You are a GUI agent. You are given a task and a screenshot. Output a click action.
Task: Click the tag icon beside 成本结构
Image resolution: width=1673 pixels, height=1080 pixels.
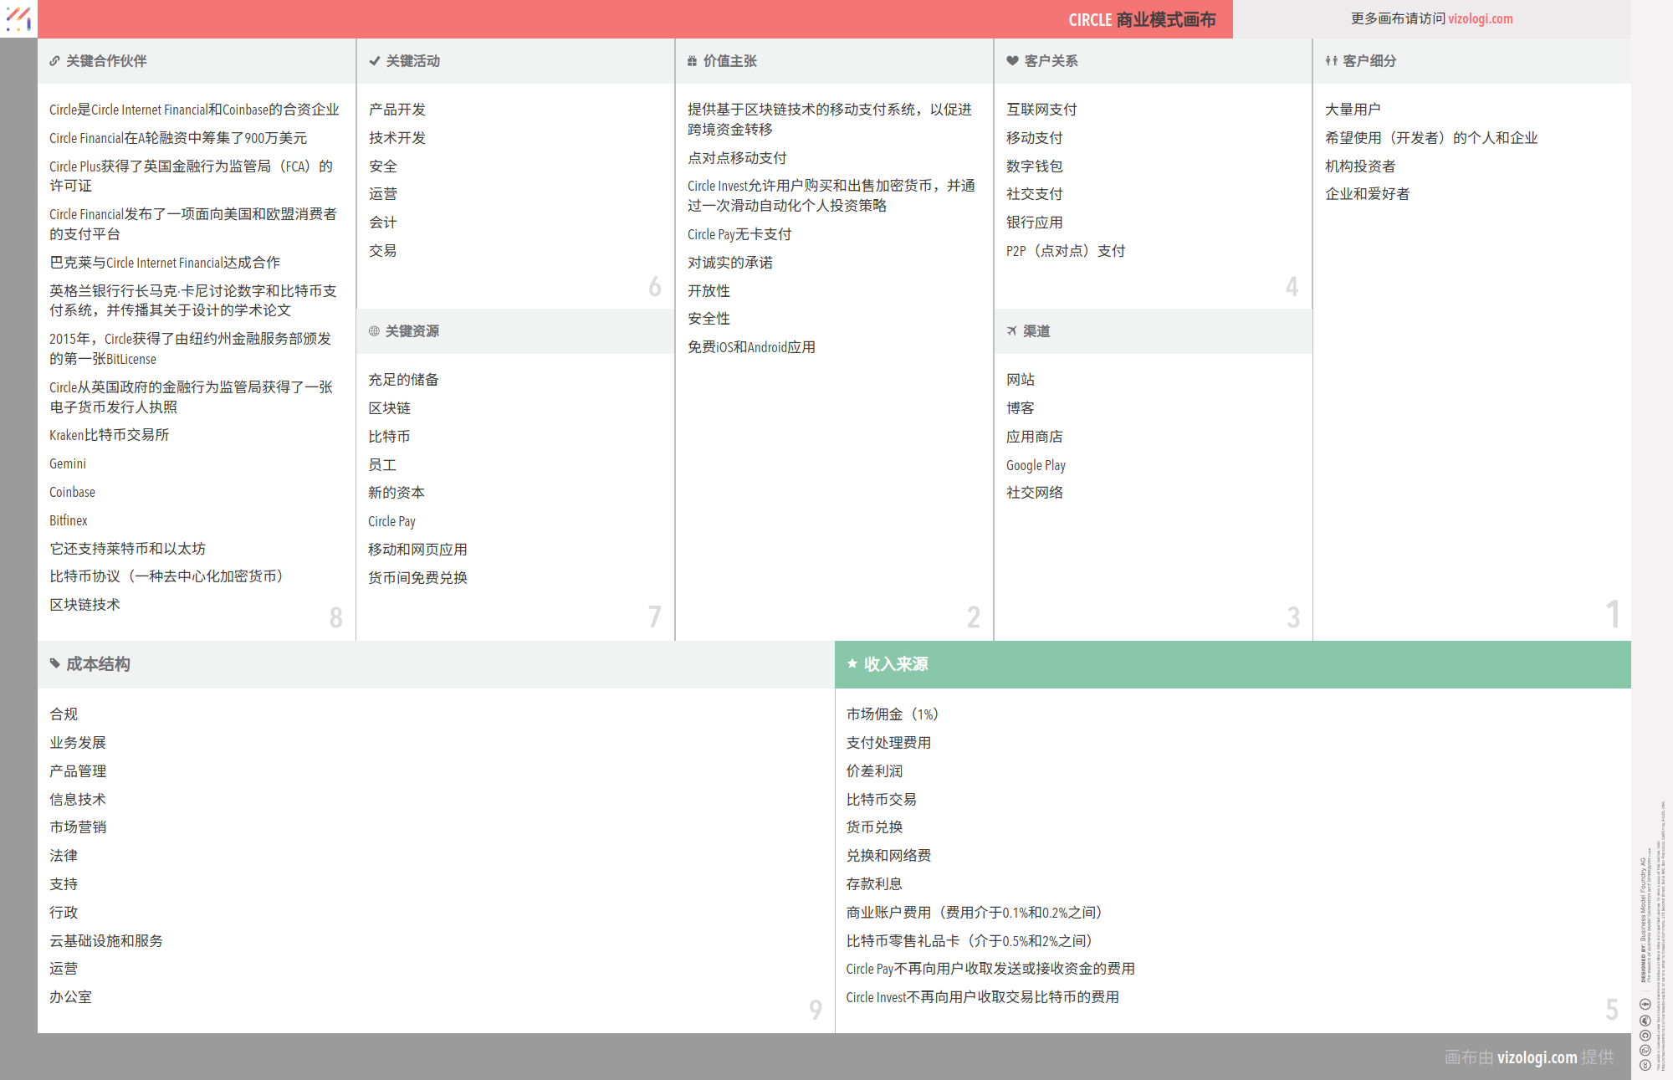point(55,663)
